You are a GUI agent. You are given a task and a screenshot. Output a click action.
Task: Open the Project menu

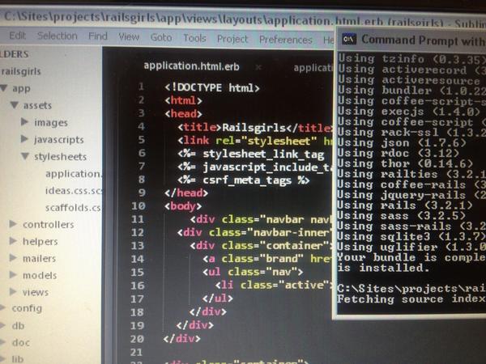[232, 39]
